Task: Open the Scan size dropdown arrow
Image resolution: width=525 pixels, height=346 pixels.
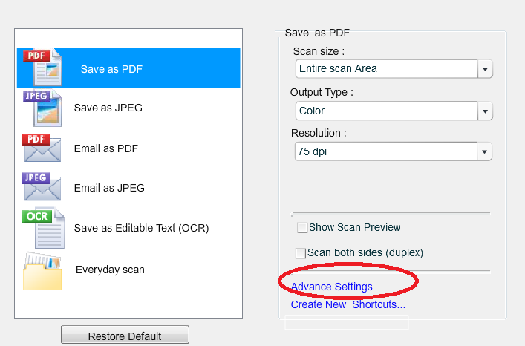Action: [485, 69]
